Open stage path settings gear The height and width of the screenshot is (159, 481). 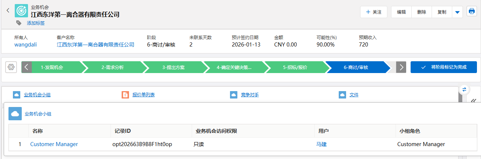(x=11, y=67)
